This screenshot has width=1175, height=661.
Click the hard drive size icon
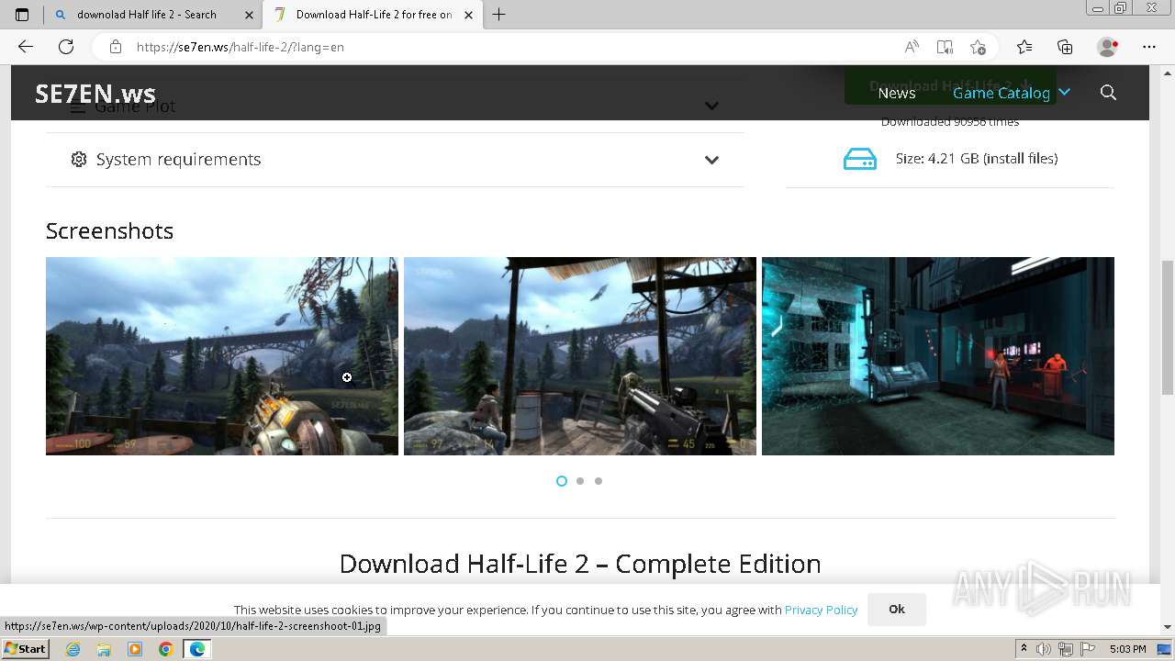pyautogui.click(x=860, y=159)
